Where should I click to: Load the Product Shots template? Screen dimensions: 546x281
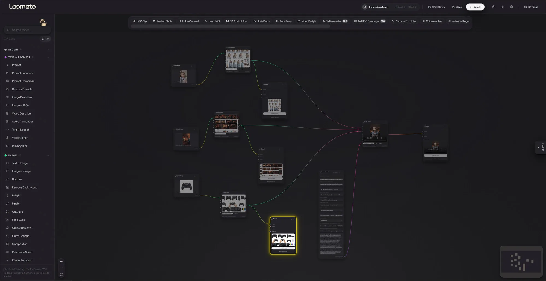click(x=163, y=21)
